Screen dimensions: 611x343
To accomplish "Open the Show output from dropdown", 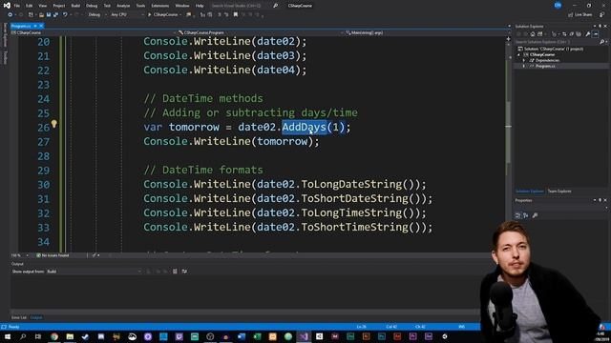I will [94, 272].
